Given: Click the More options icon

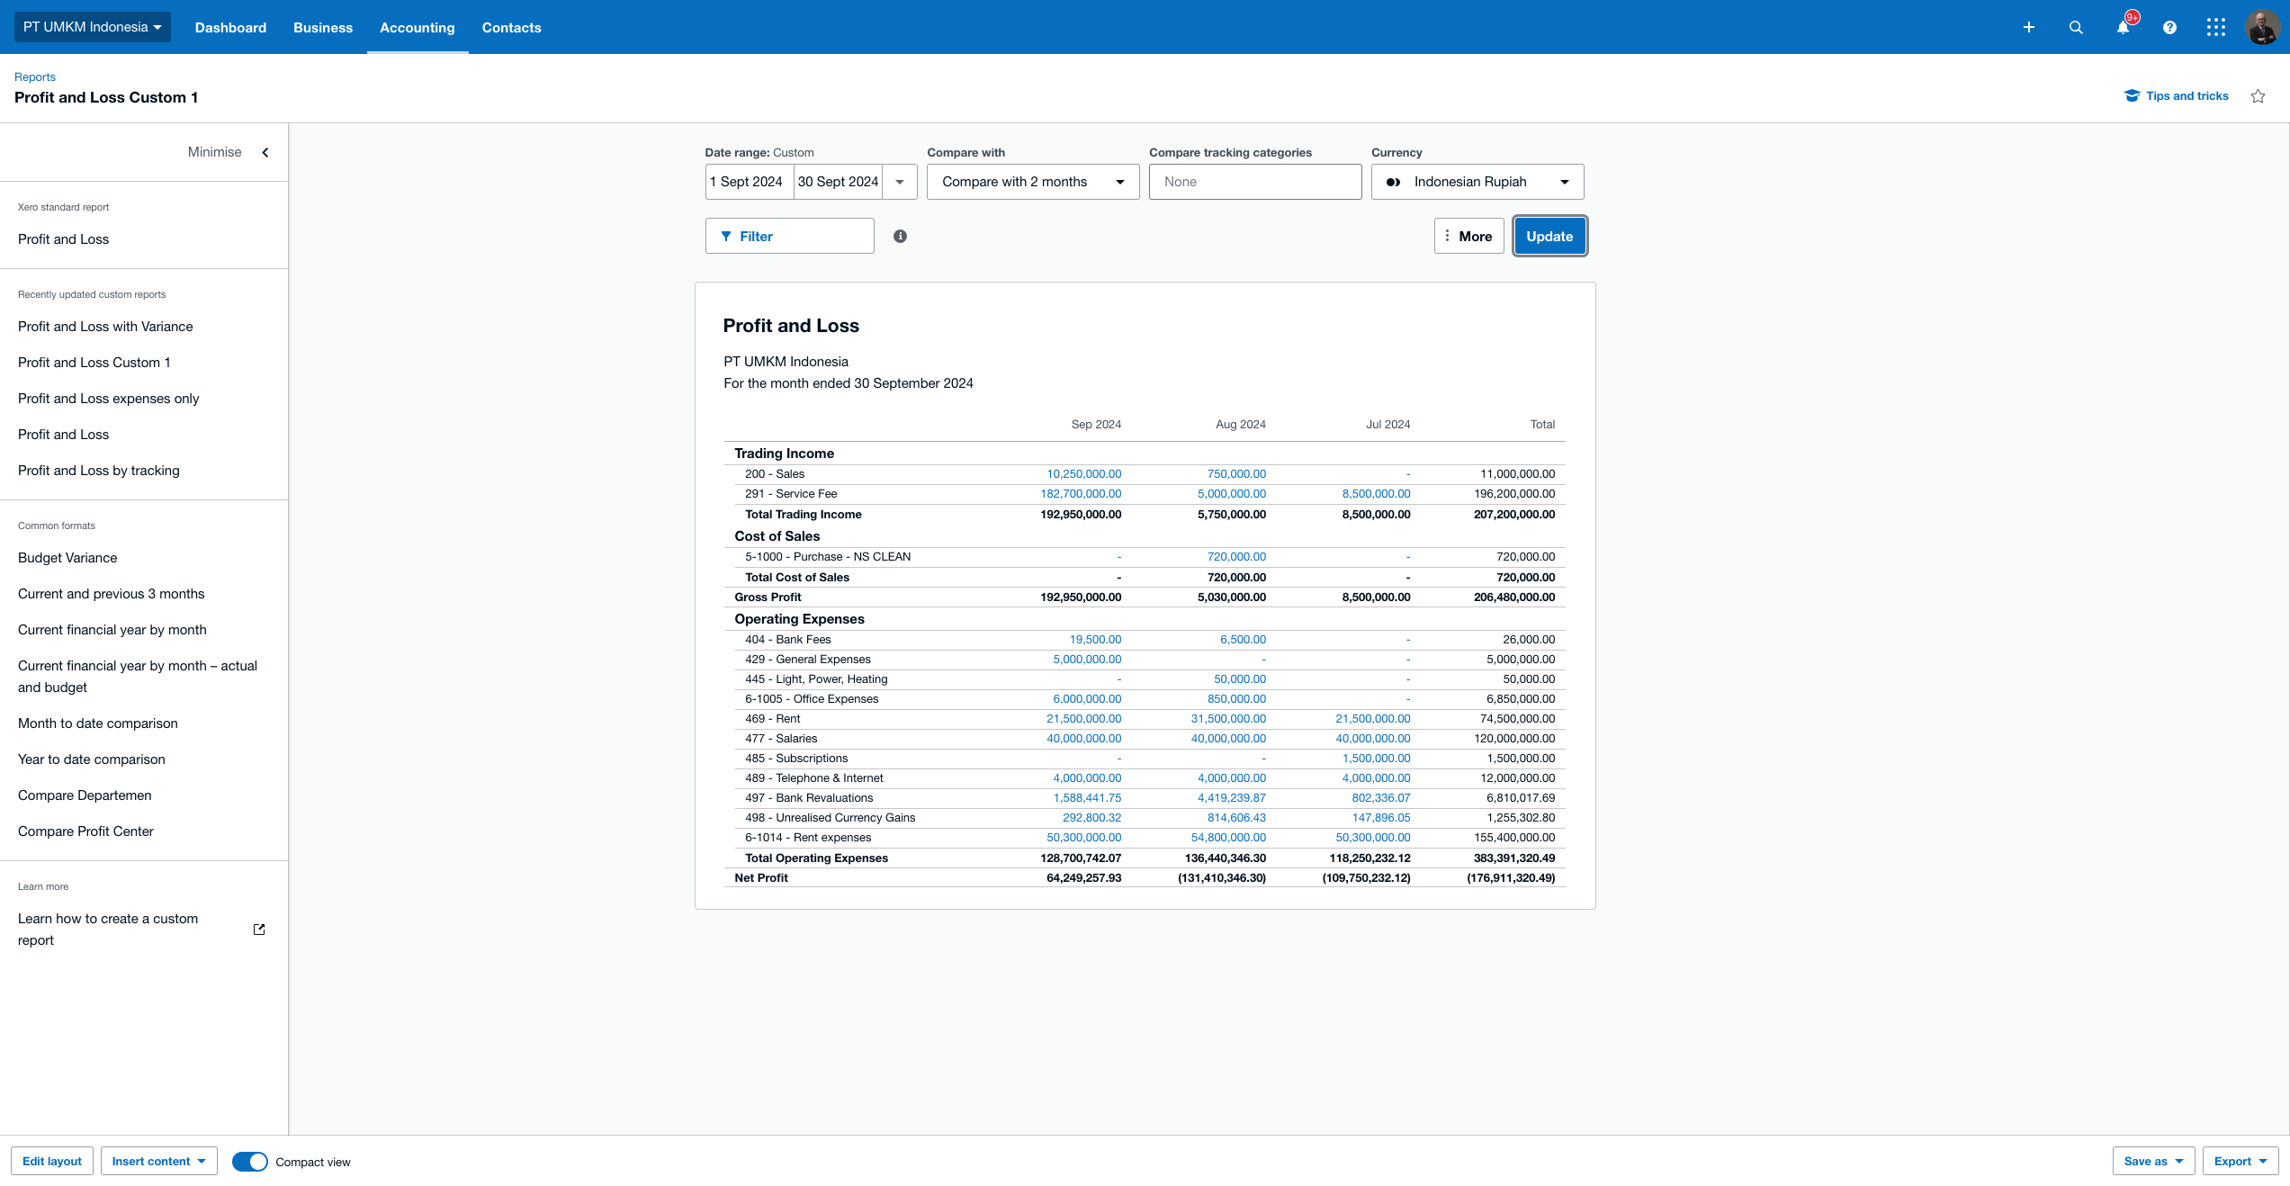Looking at the screenshot, I should (x=1446, y=235).
